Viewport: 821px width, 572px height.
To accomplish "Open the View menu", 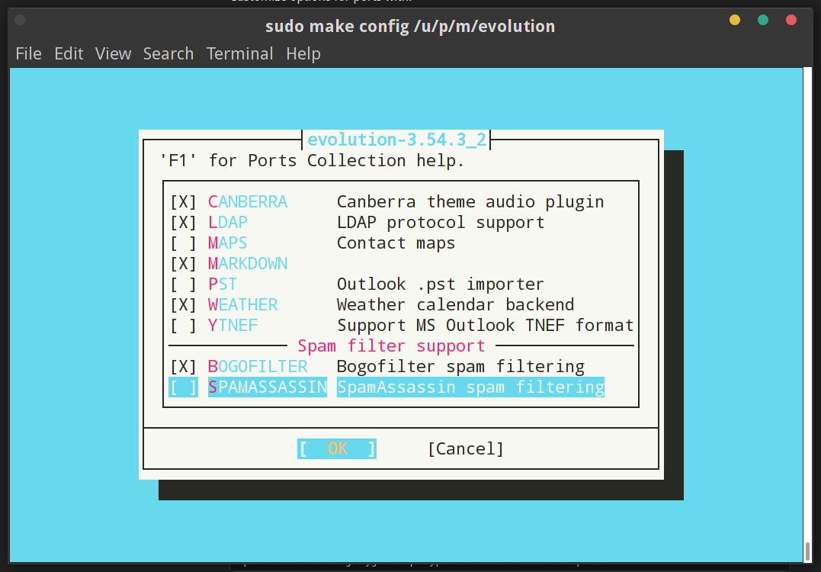I will click(x=113, y=53).
